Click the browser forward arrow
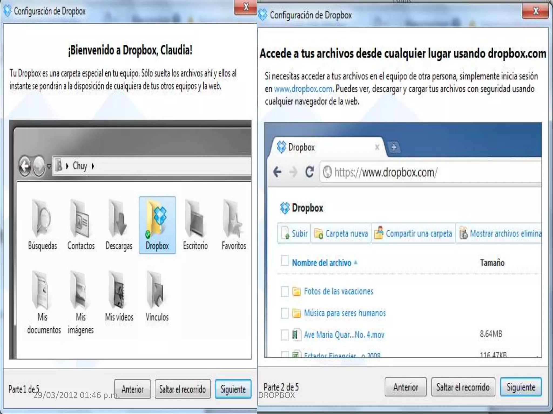The height and width of the screenshot is (414, 553). click(293, 172)
